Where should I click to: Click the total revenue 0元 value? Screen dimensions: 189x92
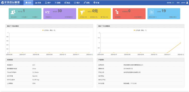pos(95,11)
